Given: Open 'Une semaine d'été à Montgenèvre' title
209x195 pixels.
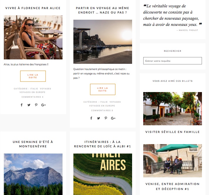Looking at the screenshot, I should (33, 144).
